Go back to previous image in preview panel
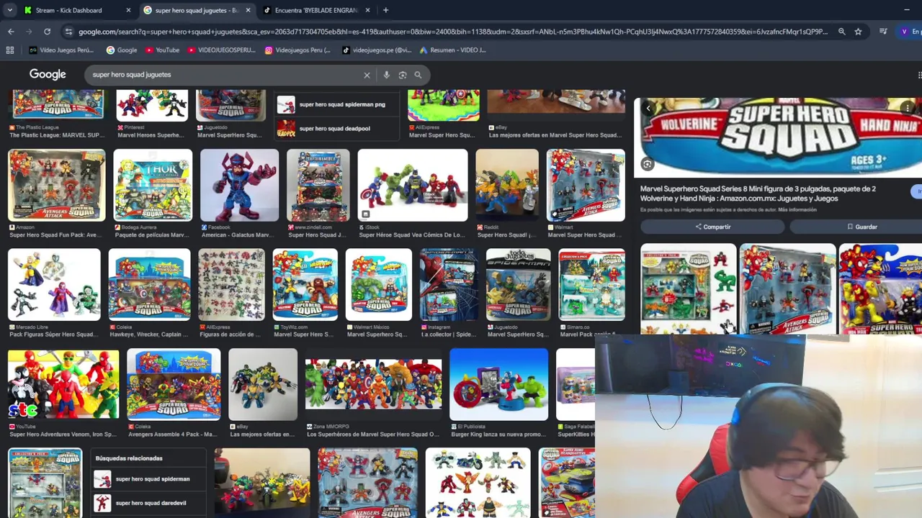922x518 pixels. click(648, 109)
